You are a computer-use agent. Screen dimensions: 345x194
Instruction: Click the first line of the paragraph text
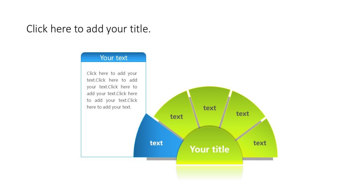112,73
